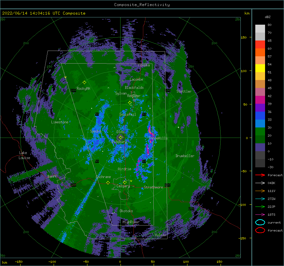Click the yellow diamond marker beside RockyMH

pyautogui.click(x=84, y=83)
